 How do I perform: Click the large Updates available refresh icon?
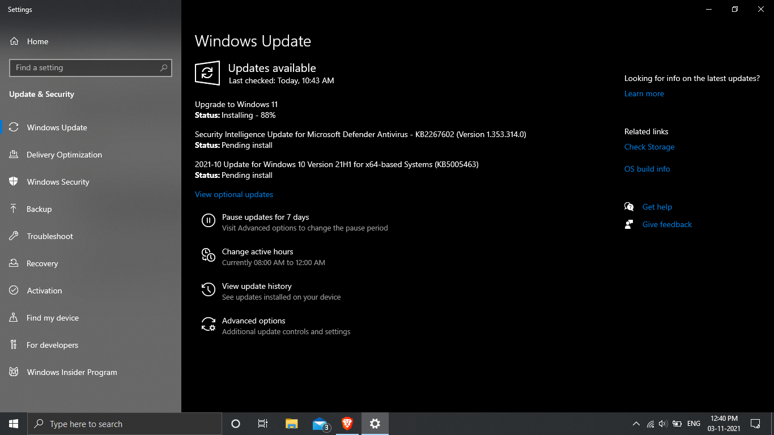tap(207, 73)
